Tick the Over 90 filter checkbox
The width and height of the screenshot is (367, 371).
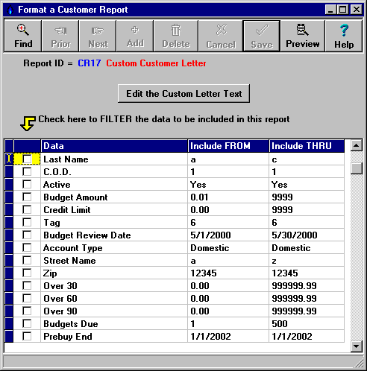click(27, 311)
